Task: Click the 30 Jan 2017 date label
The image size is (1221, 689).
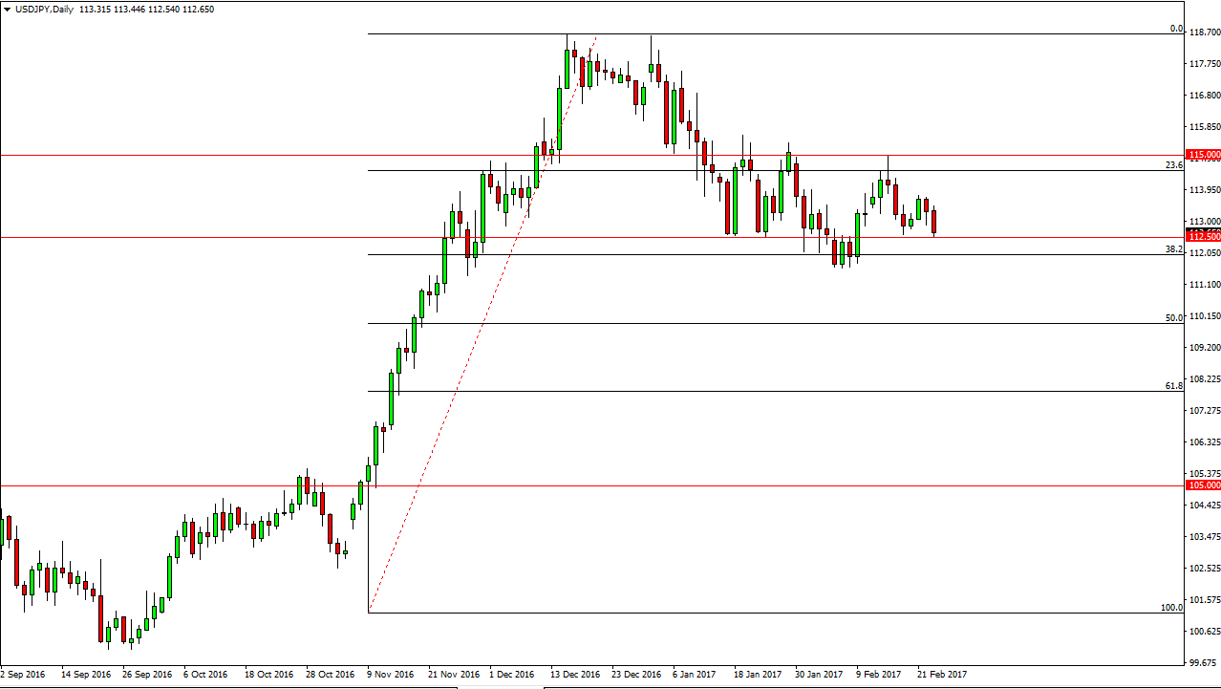Action: 819,675
